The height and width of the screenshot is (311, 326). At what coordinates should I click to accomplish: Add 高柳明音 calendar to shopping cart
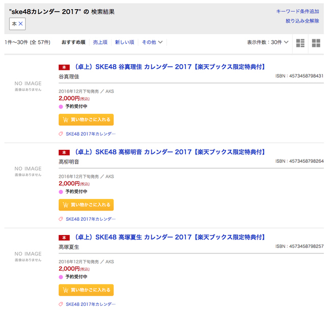(86, 205)
